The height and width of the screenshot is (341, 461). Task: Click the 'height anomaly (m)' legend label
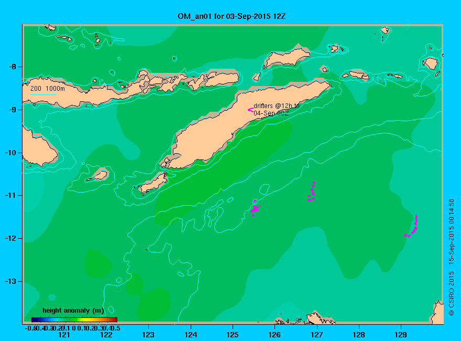[73, 311]
